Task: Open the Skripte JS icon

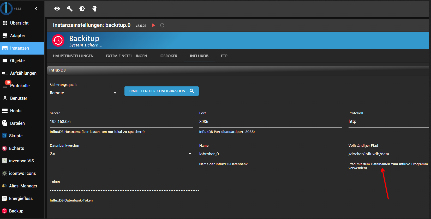Action: [4, 136]
